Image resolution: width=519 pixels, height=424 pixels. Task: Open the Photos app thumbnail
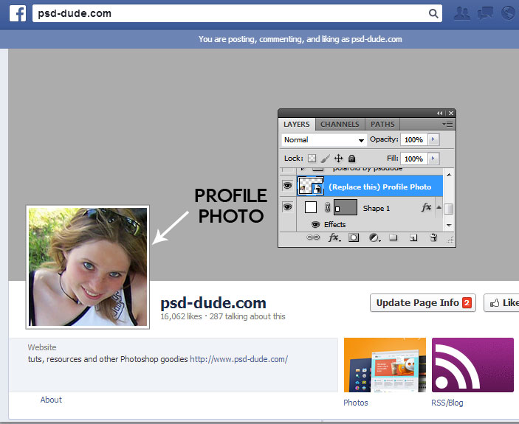[385, 365]
